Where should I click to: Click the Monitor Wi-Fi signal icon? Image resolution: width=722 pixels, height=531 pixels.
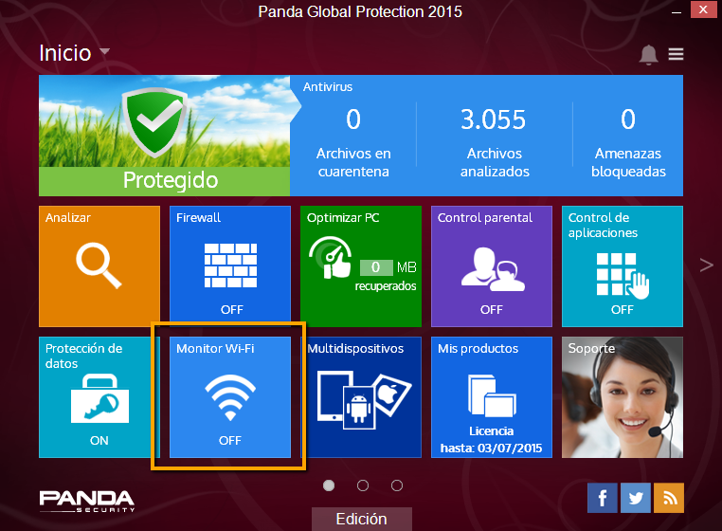(x=230, y=398)
